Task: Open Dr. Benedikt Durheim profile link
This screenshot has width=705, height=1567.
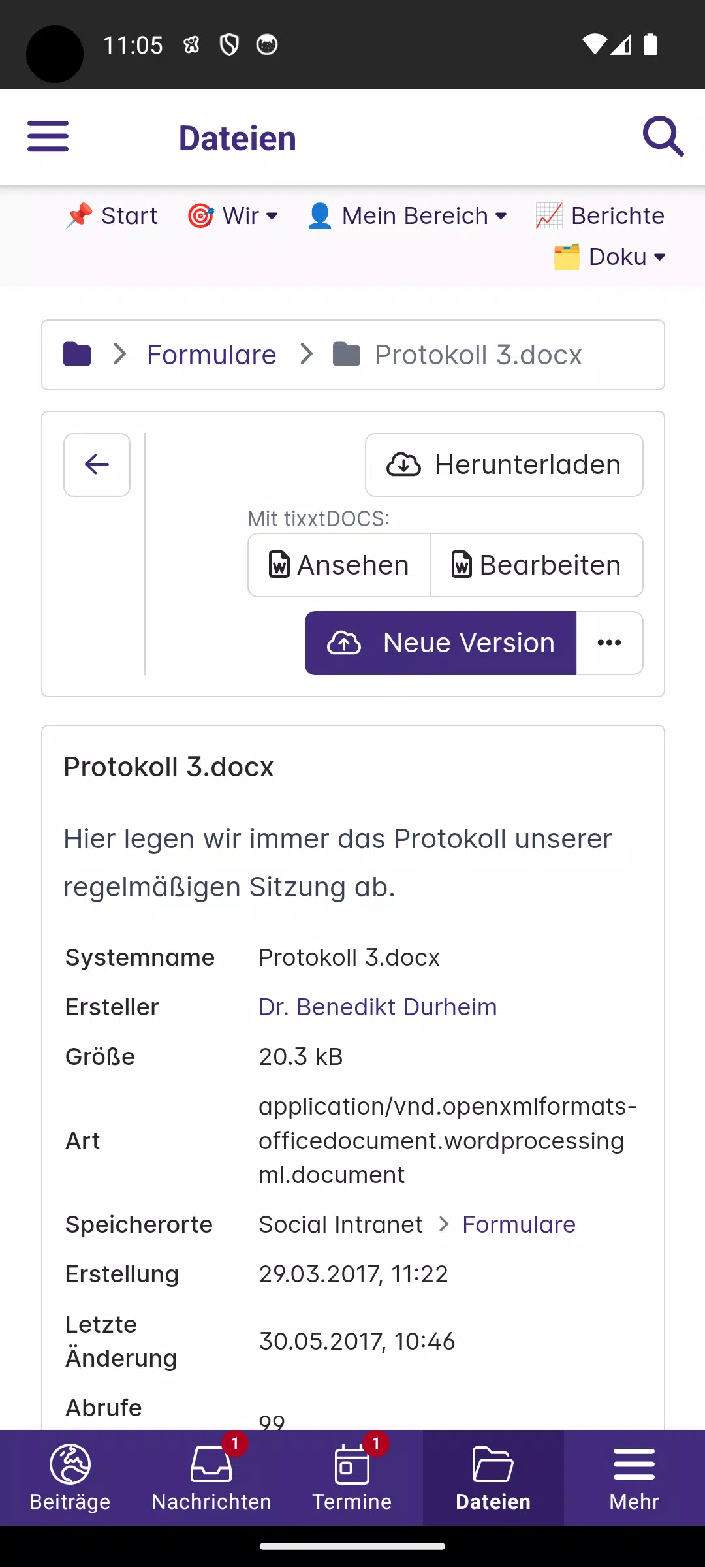Action: click(377, 1007)
